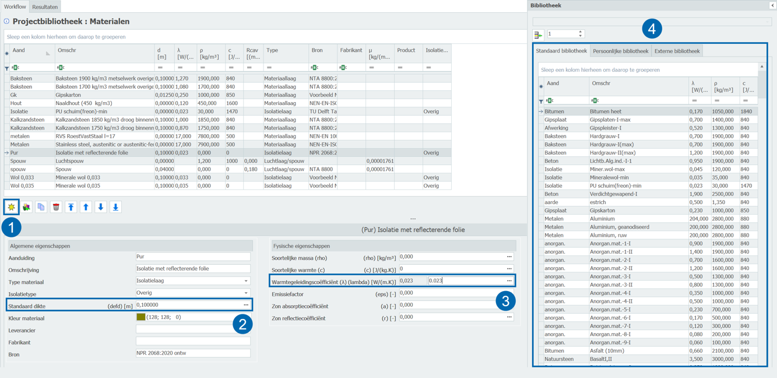Move the selected material up one row
Screen dimensions: 777x378
tap(86, 207)
